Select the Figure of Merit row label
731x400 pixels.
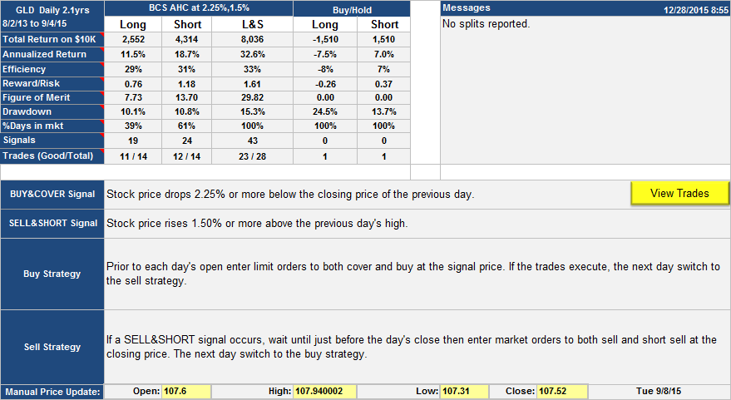tap(50, 97)
